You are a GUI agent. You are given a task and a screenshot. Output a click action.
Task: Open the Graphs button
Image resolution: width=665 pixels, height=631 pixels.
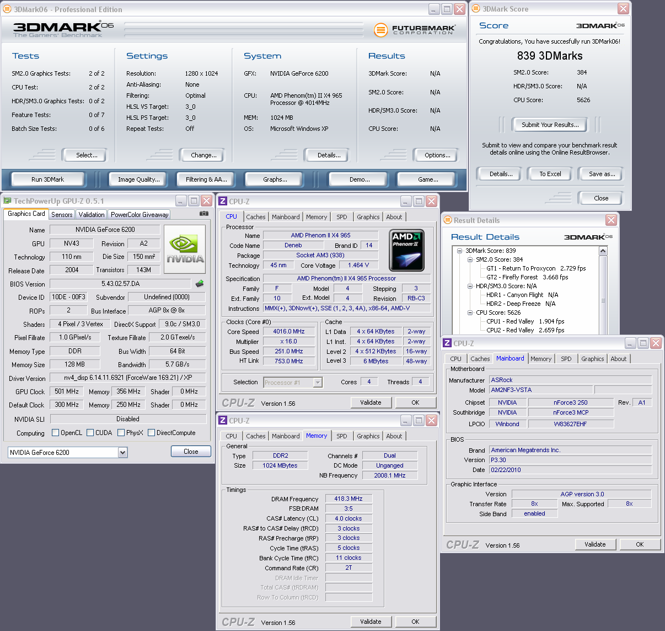pyautogui.click(x=275, y=179)
